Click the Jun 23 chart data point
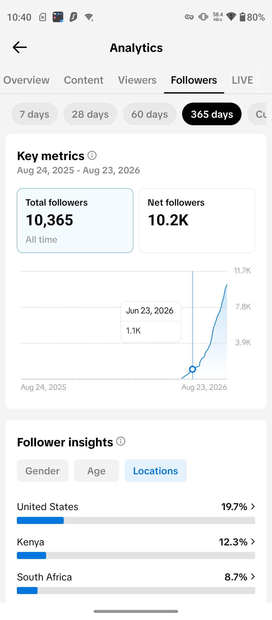The width and height of the screenshot is (272, 620). point(193,369)
